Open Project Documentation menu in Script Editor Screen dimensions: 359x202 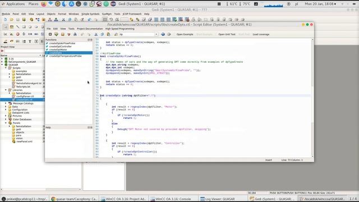click(x=90, y=29)
